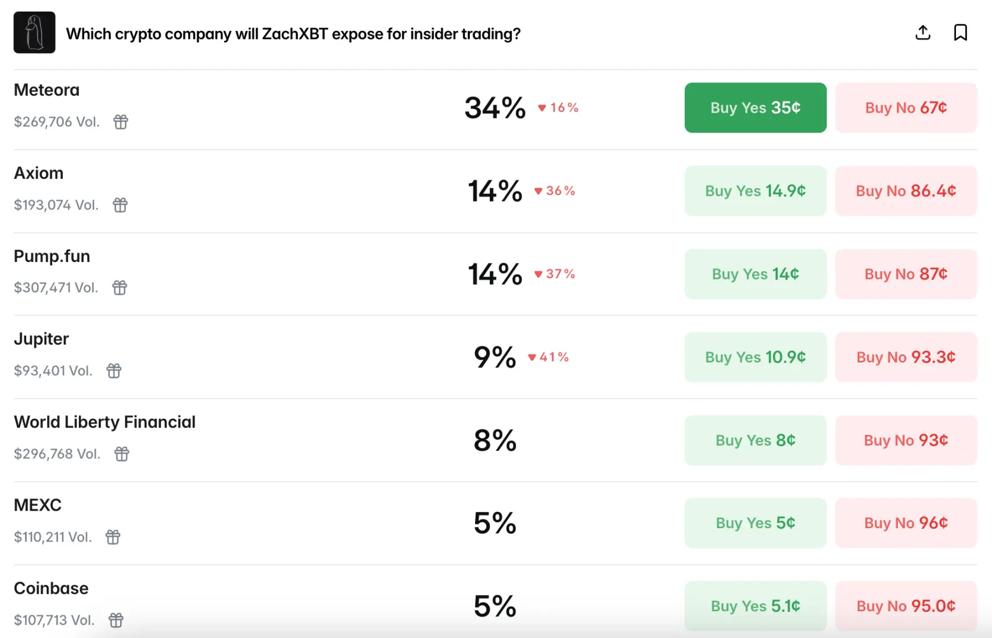Screen dimensions: 992x638
Task: Open rewards gift icon for Pump.fun
Action: pyautogui.click(x=120, y=288)
